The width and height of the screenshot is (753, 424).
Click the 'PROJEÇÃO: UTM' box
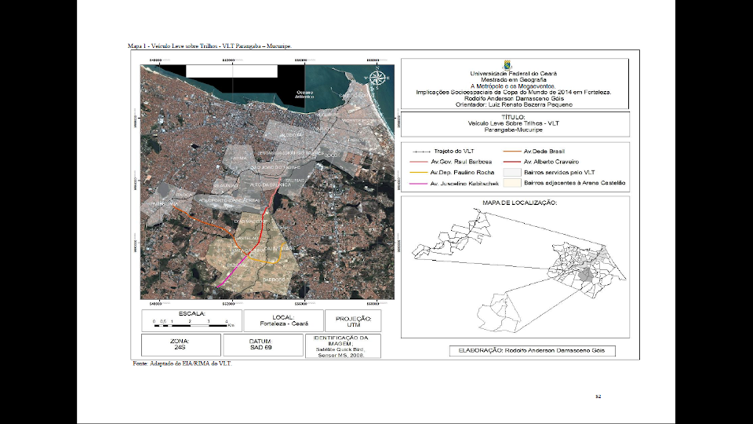353,320
